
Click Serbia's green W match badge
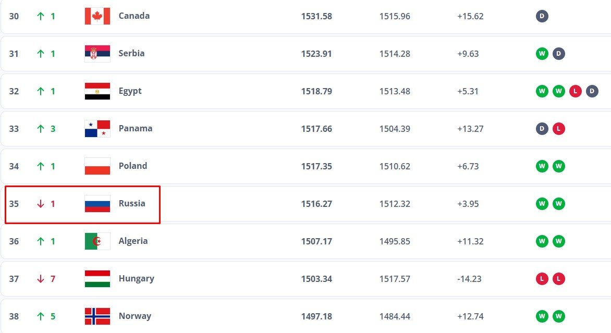click(542, 54)
